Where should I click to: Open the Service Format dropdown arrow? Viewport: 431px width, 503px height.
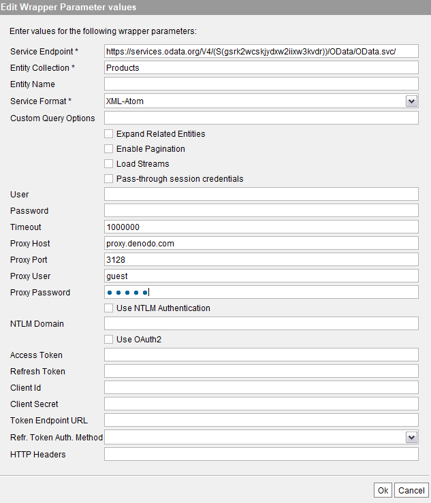click(x=411, y=101)
